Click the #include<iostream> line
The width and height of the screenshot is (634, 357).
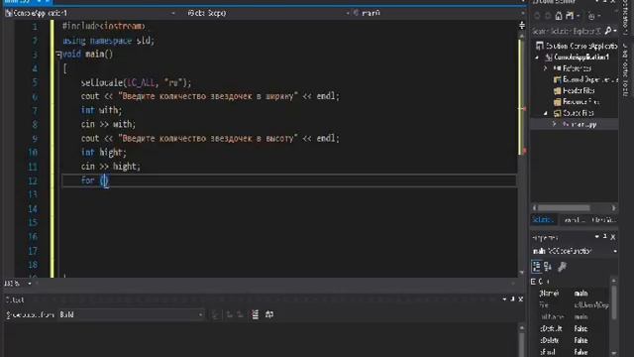pyautogui.click(x=103, y=27)
